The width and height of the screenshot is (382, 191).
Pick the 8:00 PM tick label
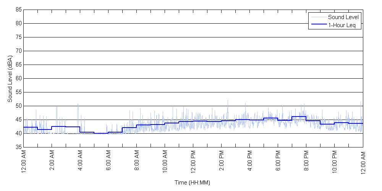point(306,161)
